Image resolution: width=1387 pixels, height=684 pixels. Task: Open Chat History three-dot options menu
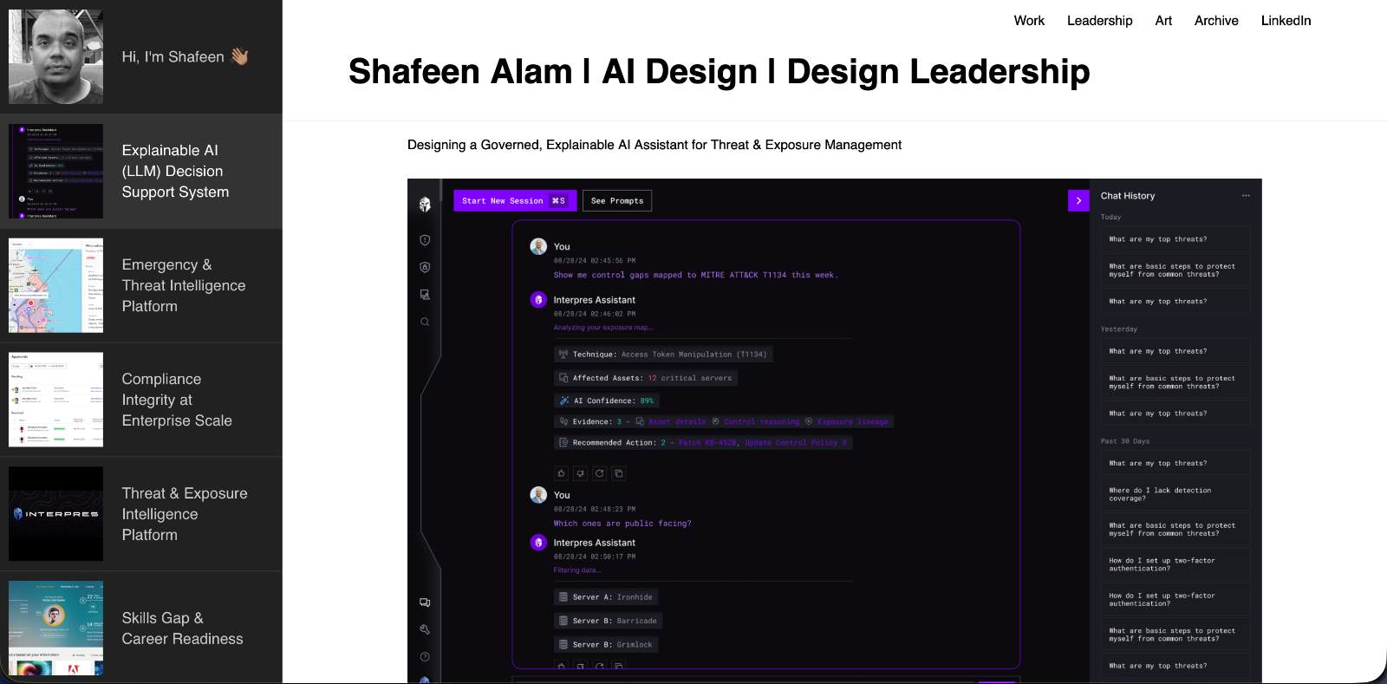point(1246,196)
